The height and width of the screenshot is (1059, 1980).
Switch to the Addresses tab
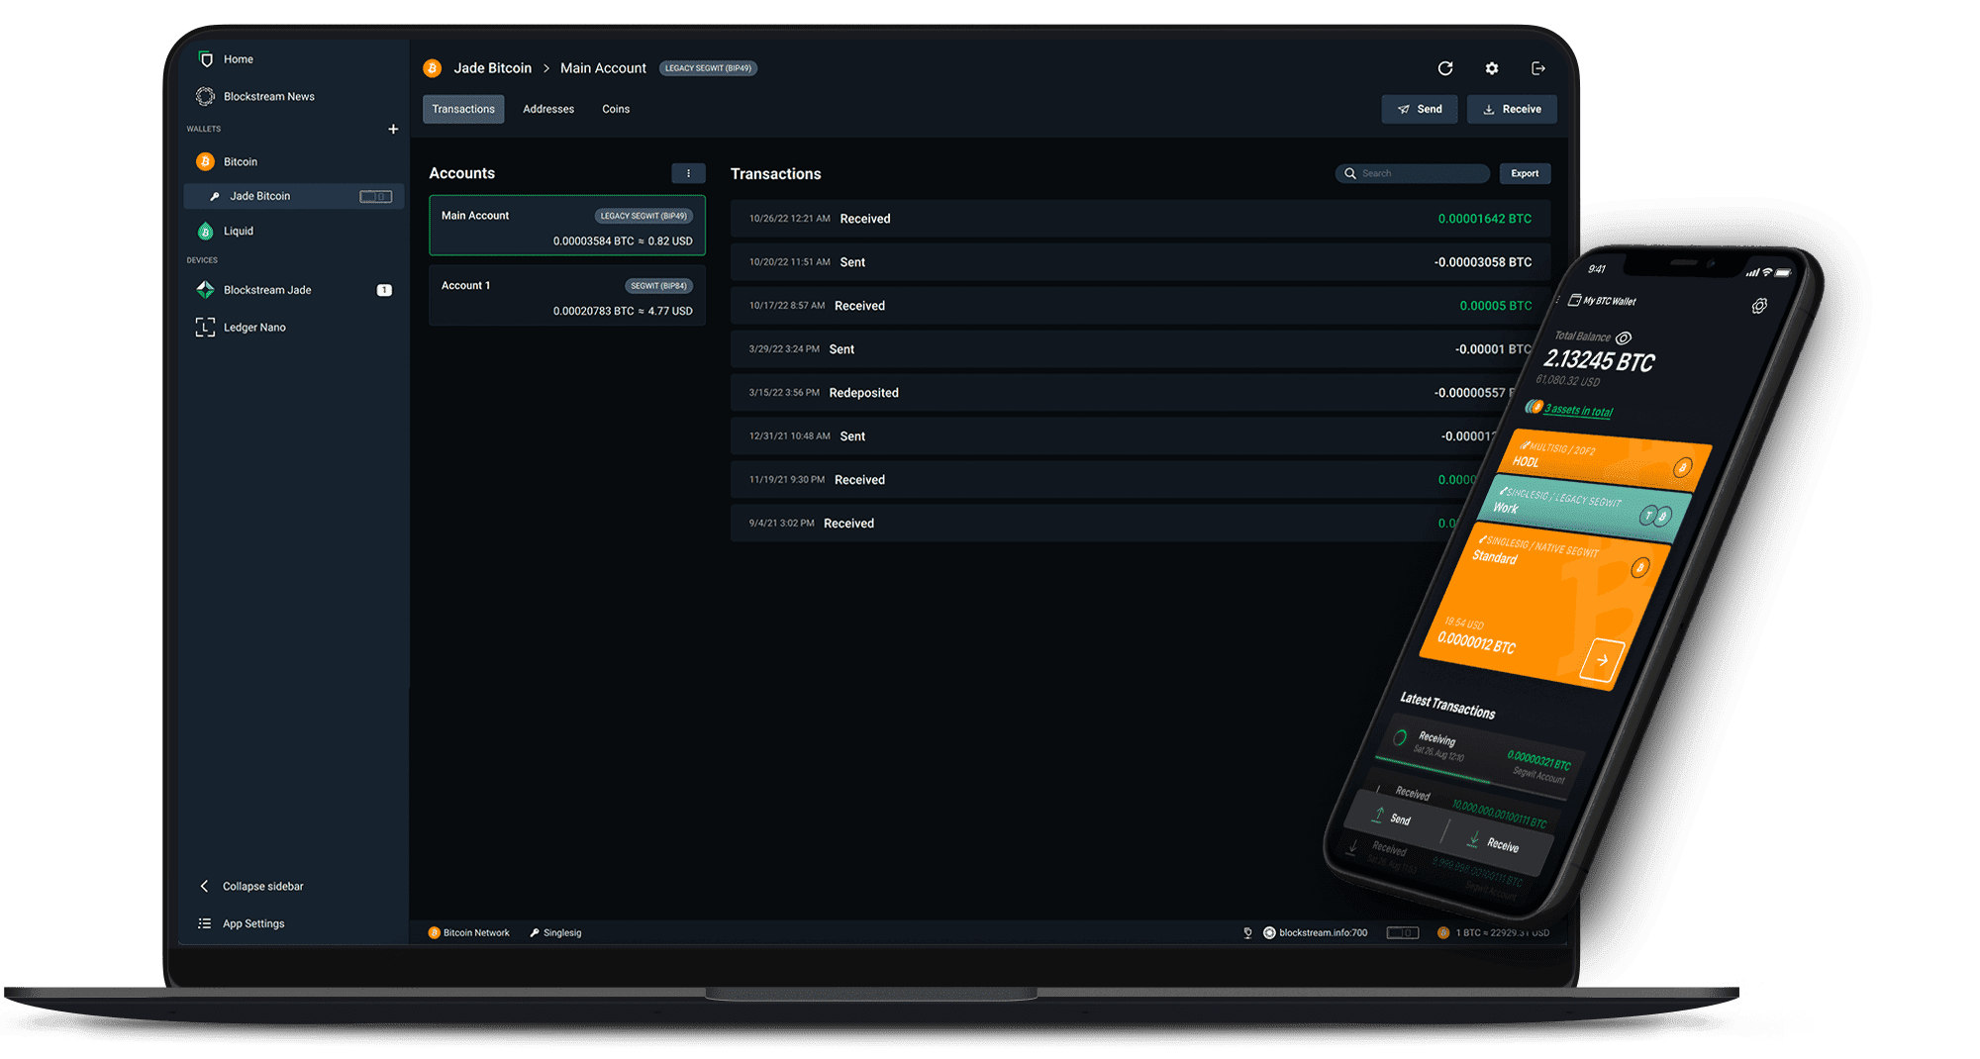click(548, 110)
